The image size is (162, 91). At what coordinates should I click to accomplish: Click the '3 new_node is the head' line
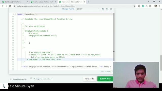pos(44,59)
